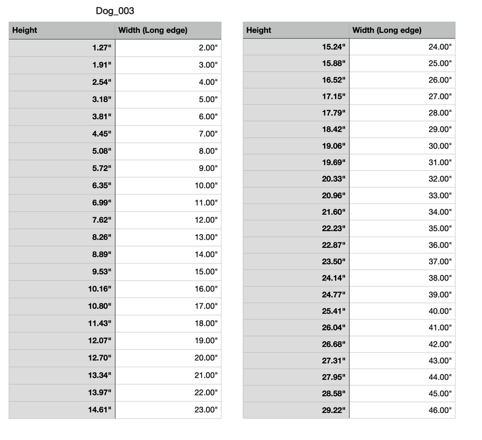Select the width cell 23.00"
482x440 pixels.
tap(168, 410)
